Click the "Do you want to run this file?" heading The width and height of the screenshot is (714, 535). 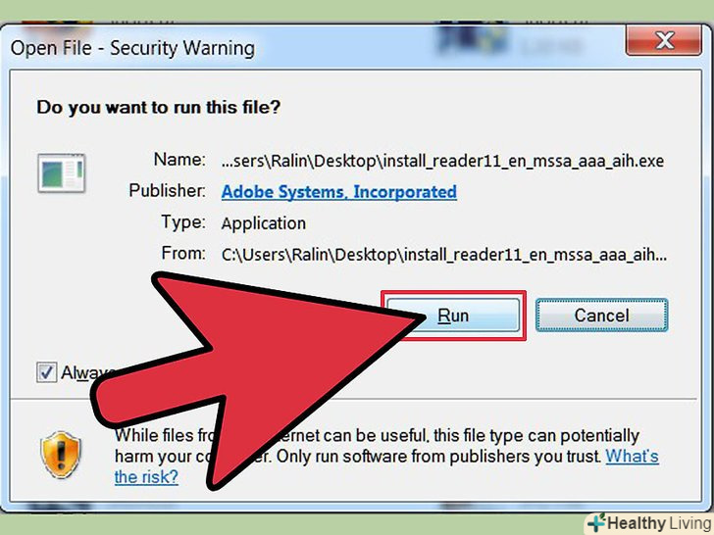[159, 108]
